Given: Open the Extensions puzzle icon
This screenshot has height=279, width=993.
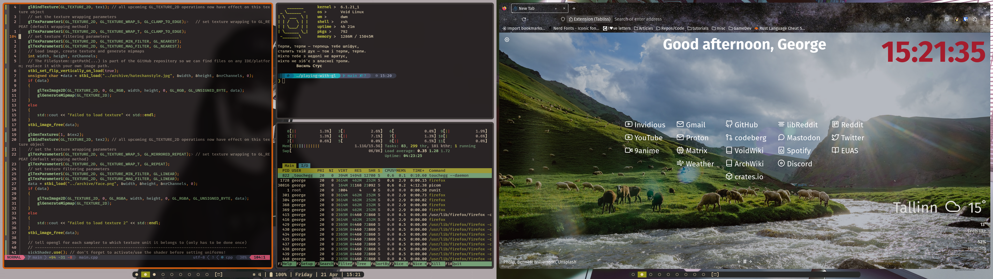Looking at the screenshot, I should [975, 19].
